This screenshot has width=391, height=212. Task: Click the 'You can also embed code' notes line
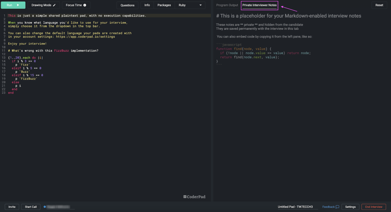tap(264, 37)
